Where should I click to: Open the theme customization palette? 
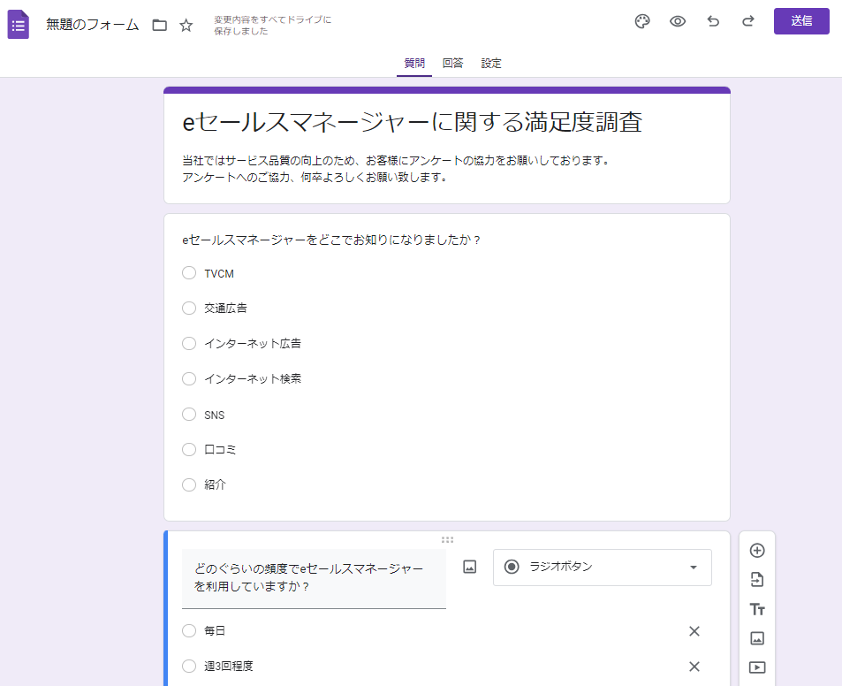642,21
